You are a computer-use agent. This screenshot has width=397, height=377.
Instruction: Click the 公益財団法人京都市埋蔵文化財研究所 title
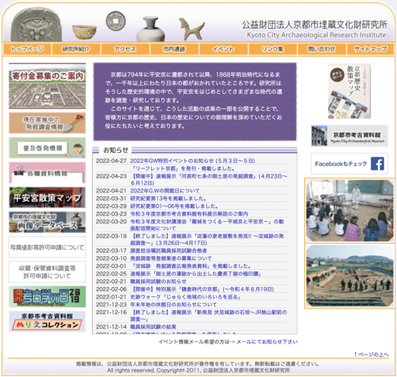tap(315, 25)
